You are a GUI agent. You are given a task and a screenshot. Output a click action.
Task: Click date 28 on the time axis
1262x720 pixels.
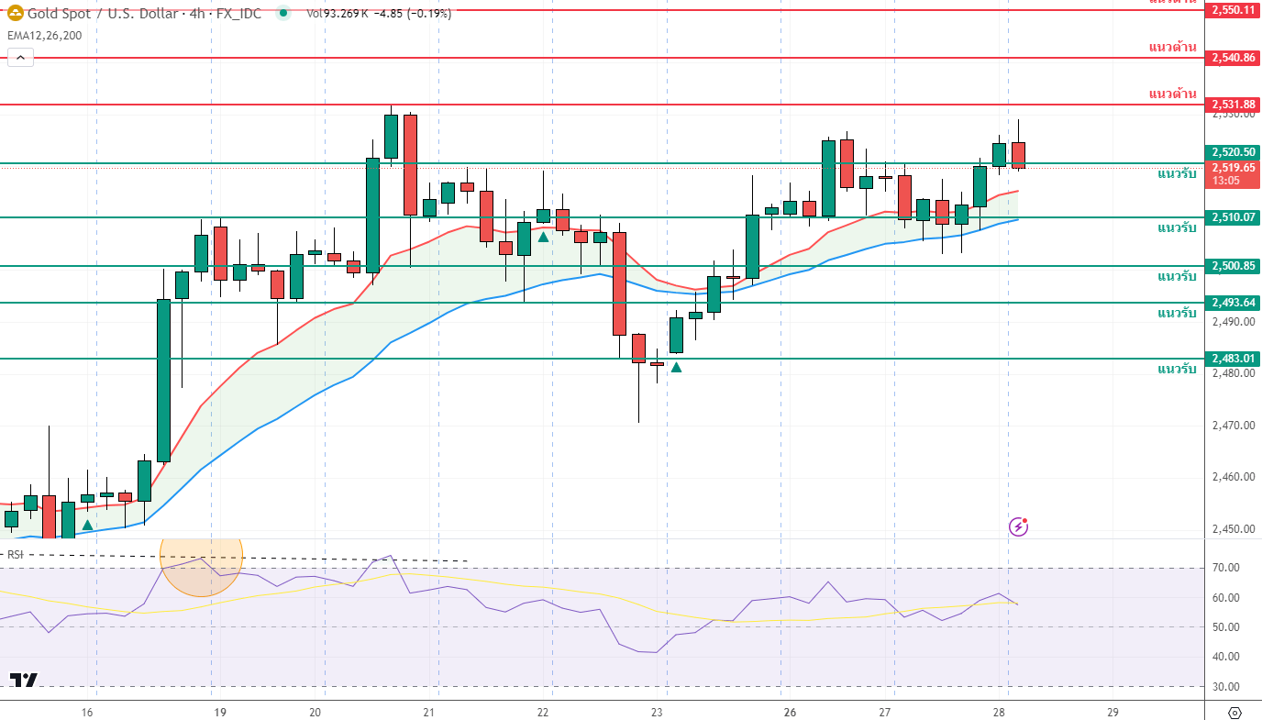[1000, 713]
